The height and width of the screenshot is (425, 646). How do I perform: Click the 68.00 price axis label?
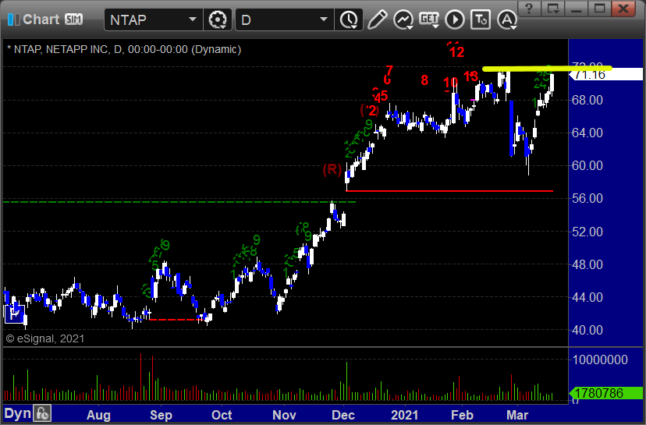coord(587,100)
